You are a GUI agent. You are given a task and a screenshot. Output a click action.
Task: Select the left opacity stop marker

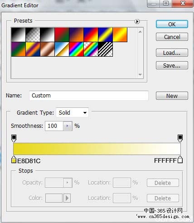14,138
